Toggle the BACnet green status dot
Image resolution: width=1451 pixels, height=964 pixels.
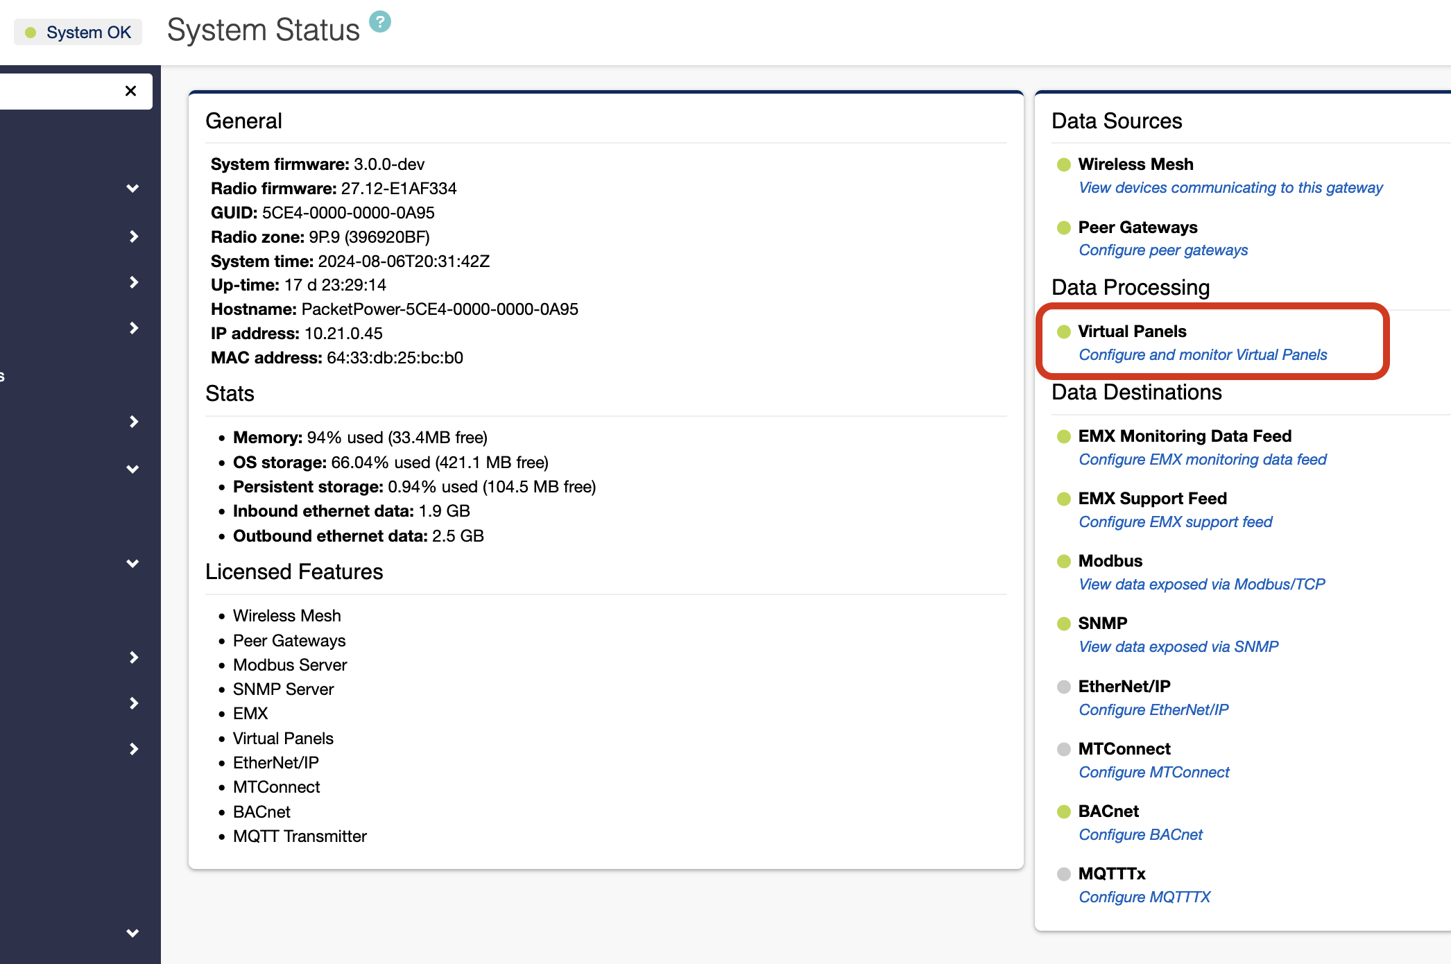tap(1063, 812)
